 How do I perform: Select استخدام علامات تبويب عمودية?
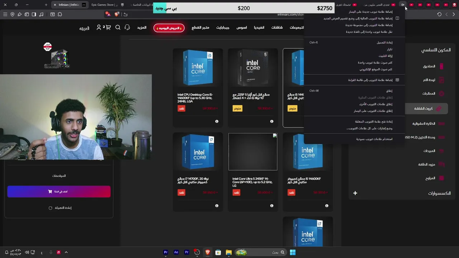[354, 139]
